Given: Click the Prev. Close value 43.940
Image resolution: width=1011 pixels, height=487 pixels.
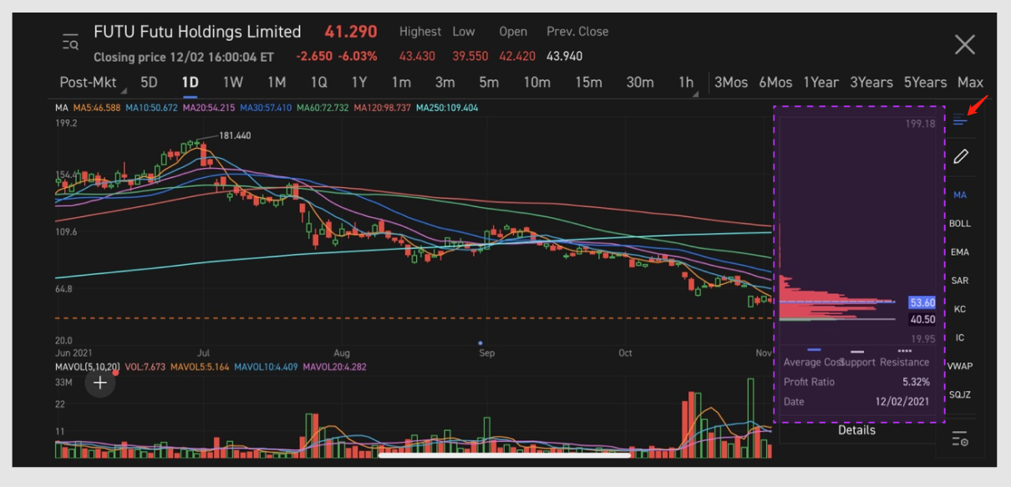Looking at the screenshot, I should tap(564, 56).
